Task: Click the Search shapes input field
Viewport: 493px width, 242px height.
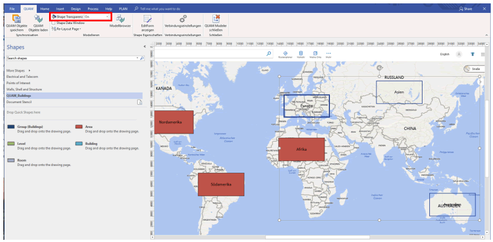Action: [71, 58]
